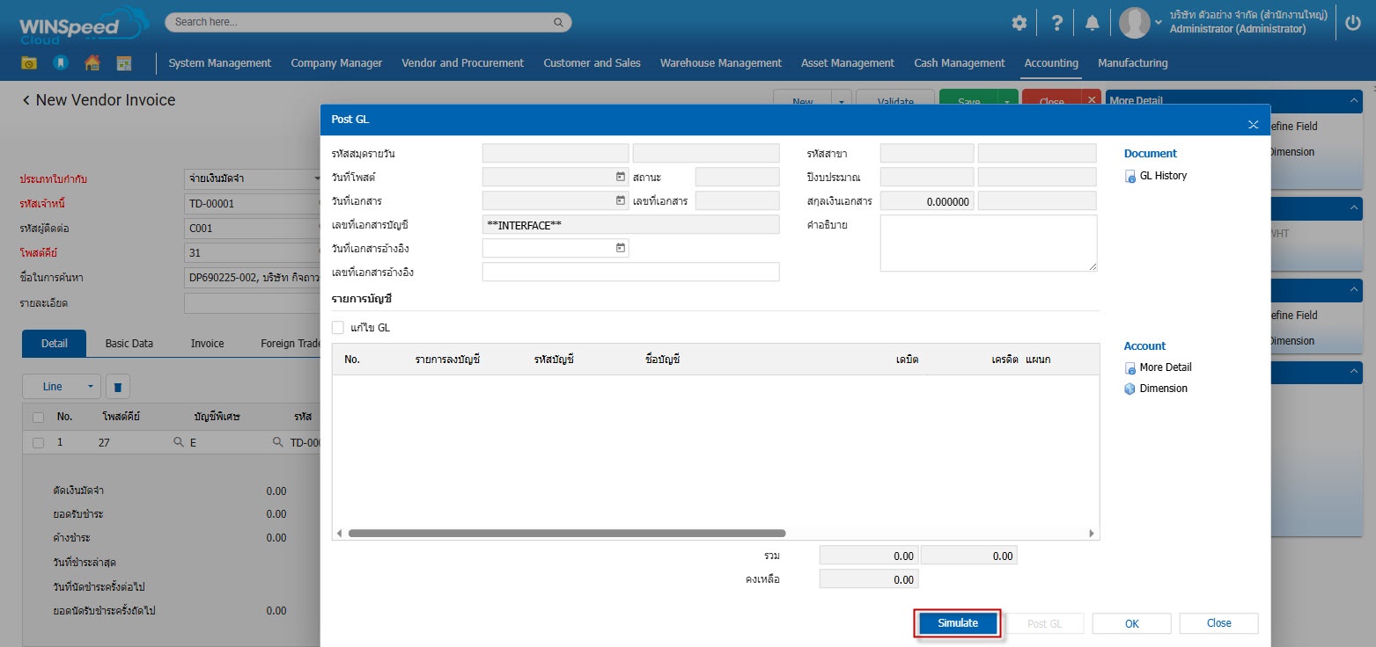Screen dimensions: 1376x647
Task: Click the home icon in toolbar
Action: [x=92, y=63]
